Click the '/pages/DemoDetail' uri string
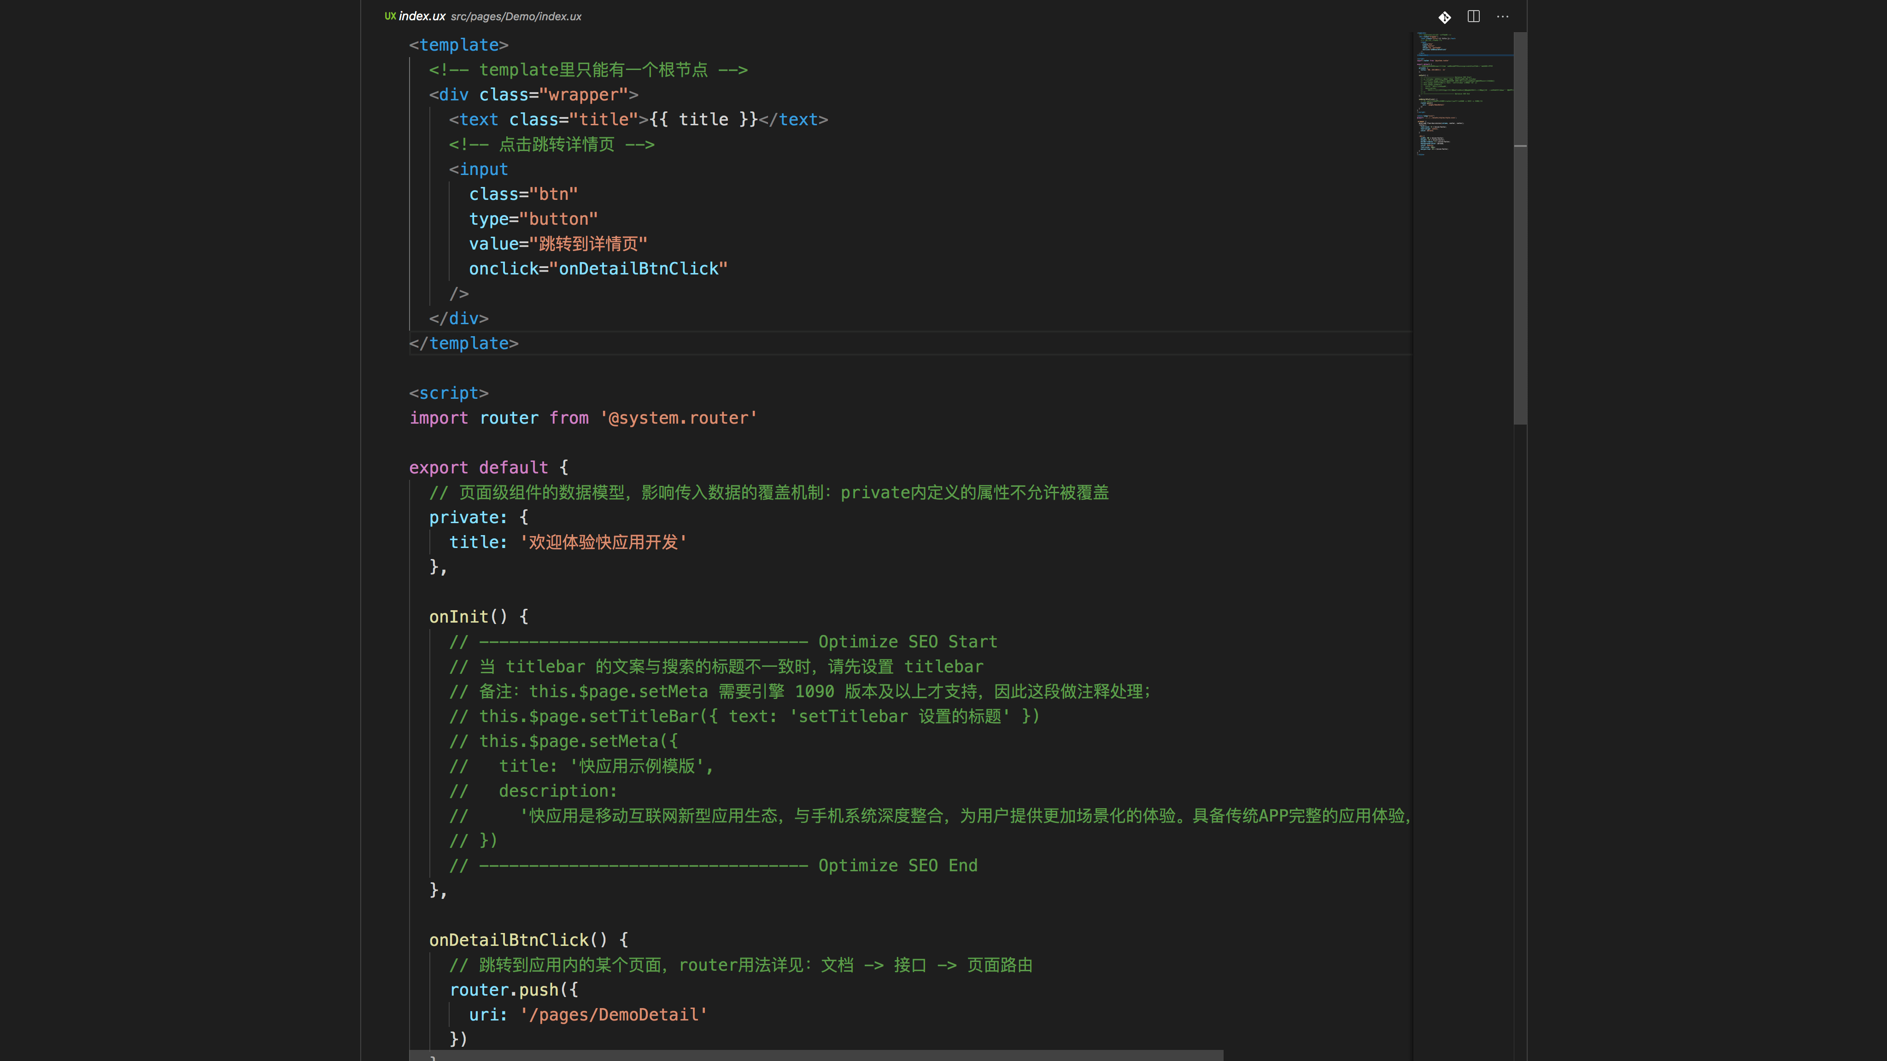 coord(613,1015)
